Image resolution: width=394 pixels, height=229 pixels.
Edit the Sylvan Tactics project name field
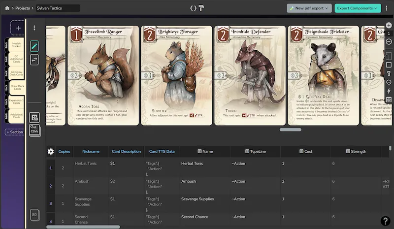(x=58, y=8)
